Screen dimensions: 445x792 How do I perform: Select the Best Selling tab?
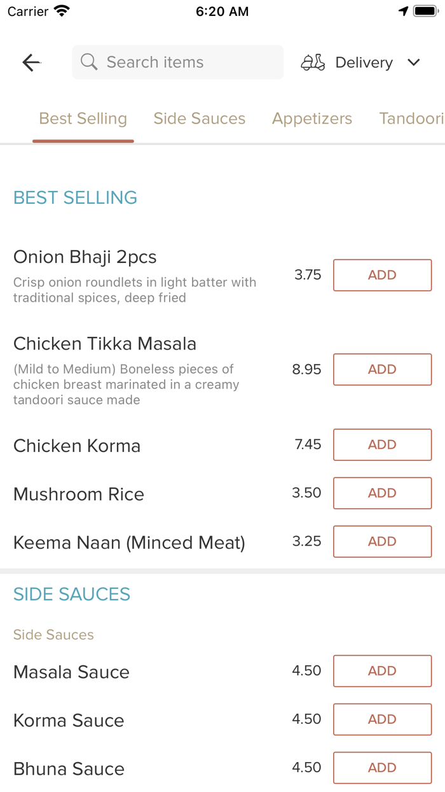tap(83, 119)
